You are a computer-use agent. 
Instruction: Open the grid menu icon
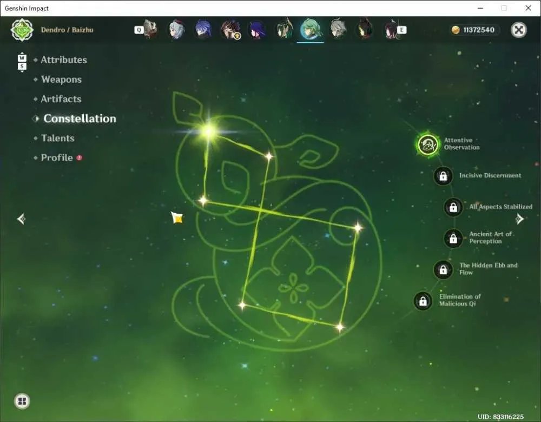(22, 401)
